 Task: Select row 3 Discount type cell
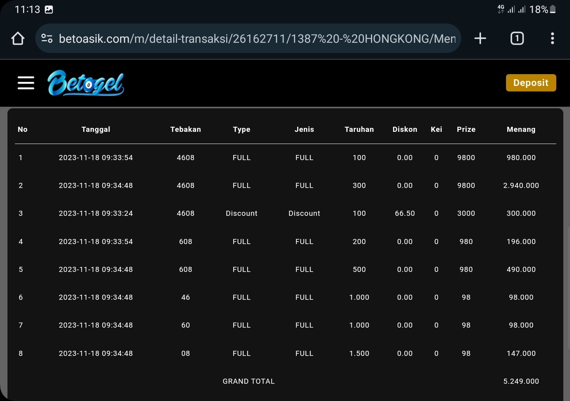[x=241, y=213]
